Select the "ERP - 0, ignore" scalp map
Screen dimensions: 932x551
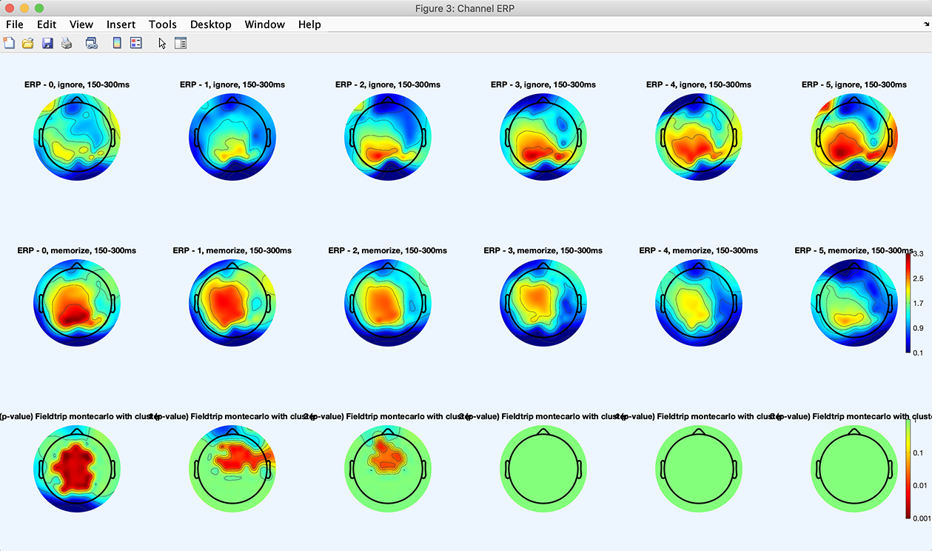tap(77, 138)
